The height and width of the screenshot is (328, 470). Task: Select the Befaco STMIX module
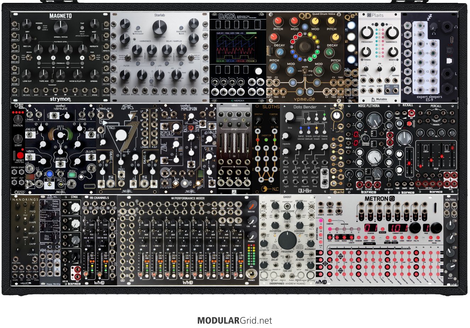71,240
